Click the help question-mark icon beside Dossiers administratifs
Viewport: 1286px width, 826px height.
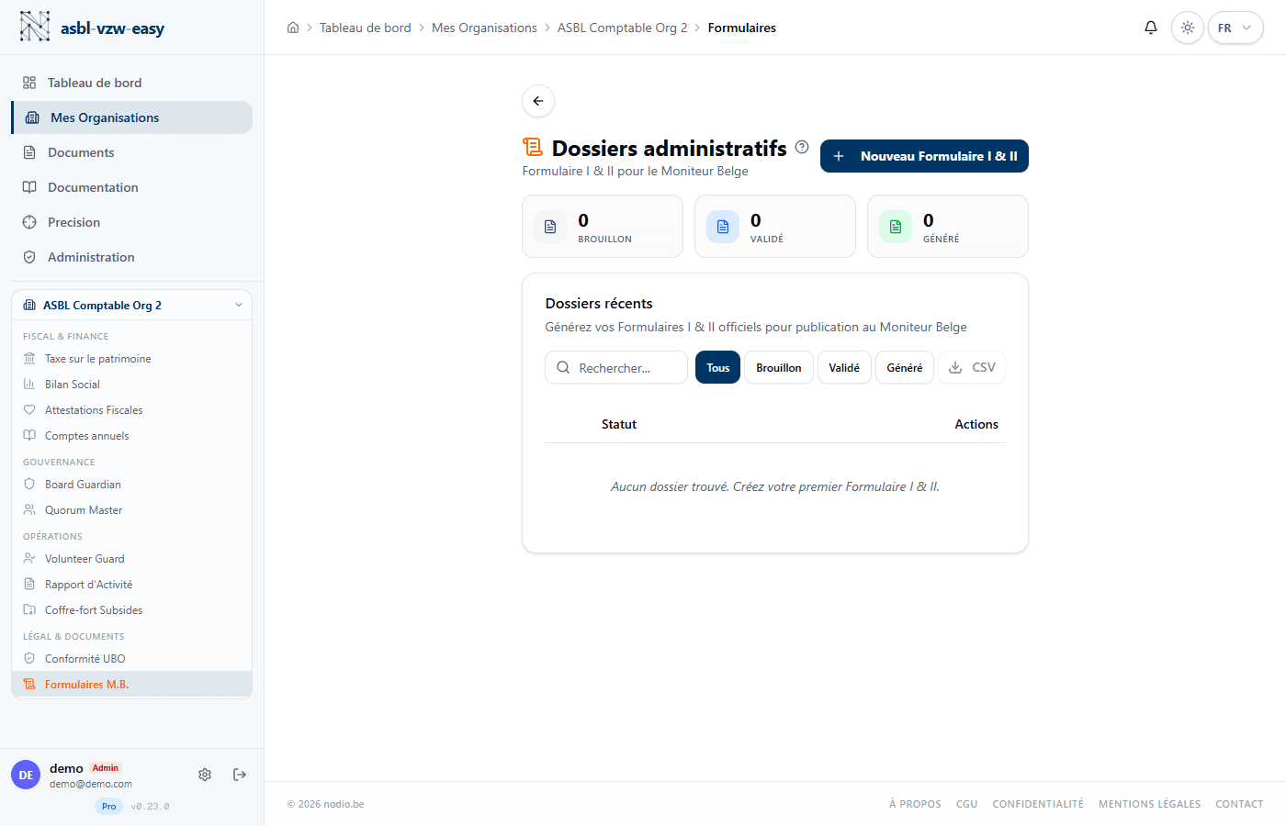[x=802, y=147]
